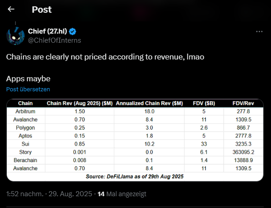Click the tweet text about chains revenue

click(x=105, y=57)
